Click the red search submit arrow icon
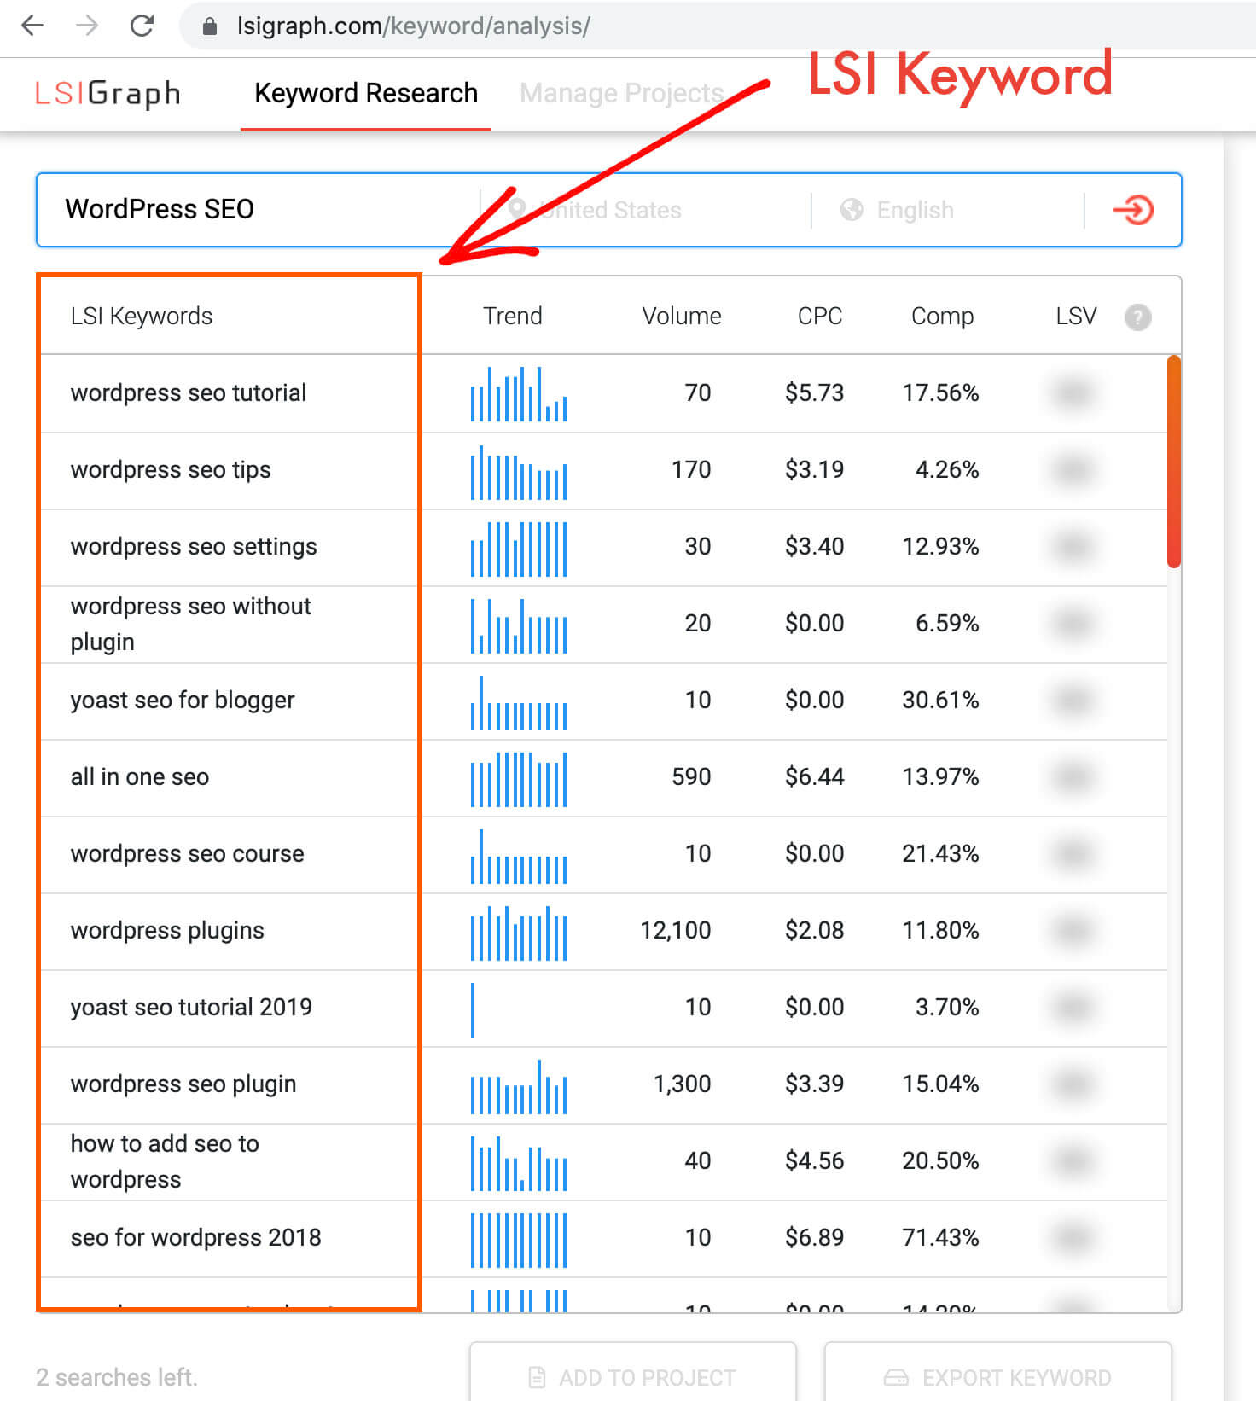The height and width of the screenshot is (1401, 1256). pyautogui.click(x=1133, y=209)
